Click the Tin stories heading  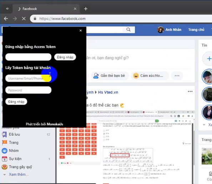(204, 45)
